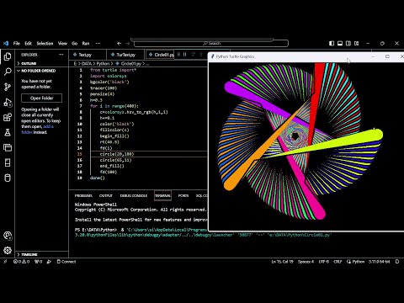The image size is (404, 303).
Task: Collapse the NO FOLDER OPENED section
Action: [42, 71]
